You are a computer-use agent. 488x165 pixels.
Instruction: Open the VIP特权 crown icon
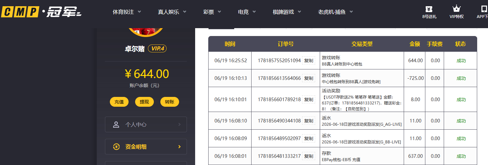[456, 9]
